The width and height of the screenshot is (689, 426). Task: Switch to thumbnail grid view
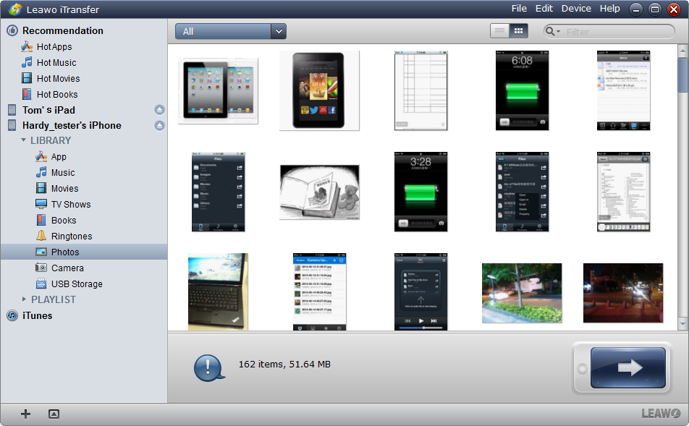[518, 31]
